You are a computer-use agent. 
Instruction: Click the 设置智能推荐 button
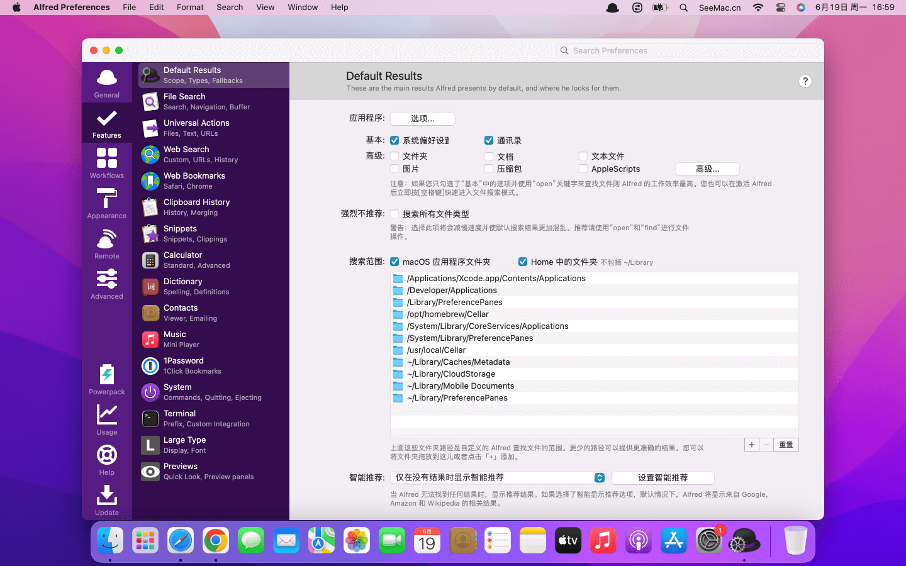[x=663, y=478]
